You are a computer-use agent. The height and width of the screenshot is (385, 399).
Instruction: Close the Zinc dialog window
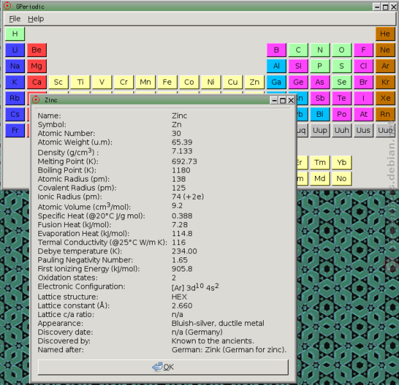(291, 101)
